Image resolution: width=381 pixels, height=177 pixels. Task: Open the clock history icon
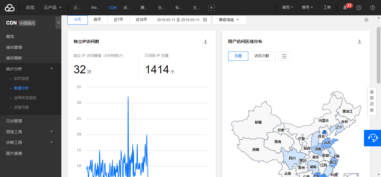(x=359, y=8)
